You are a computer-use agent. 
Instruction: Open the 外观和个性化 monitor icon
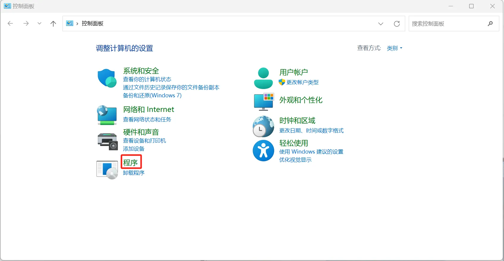pyautogui.click(x=263, y=102)
